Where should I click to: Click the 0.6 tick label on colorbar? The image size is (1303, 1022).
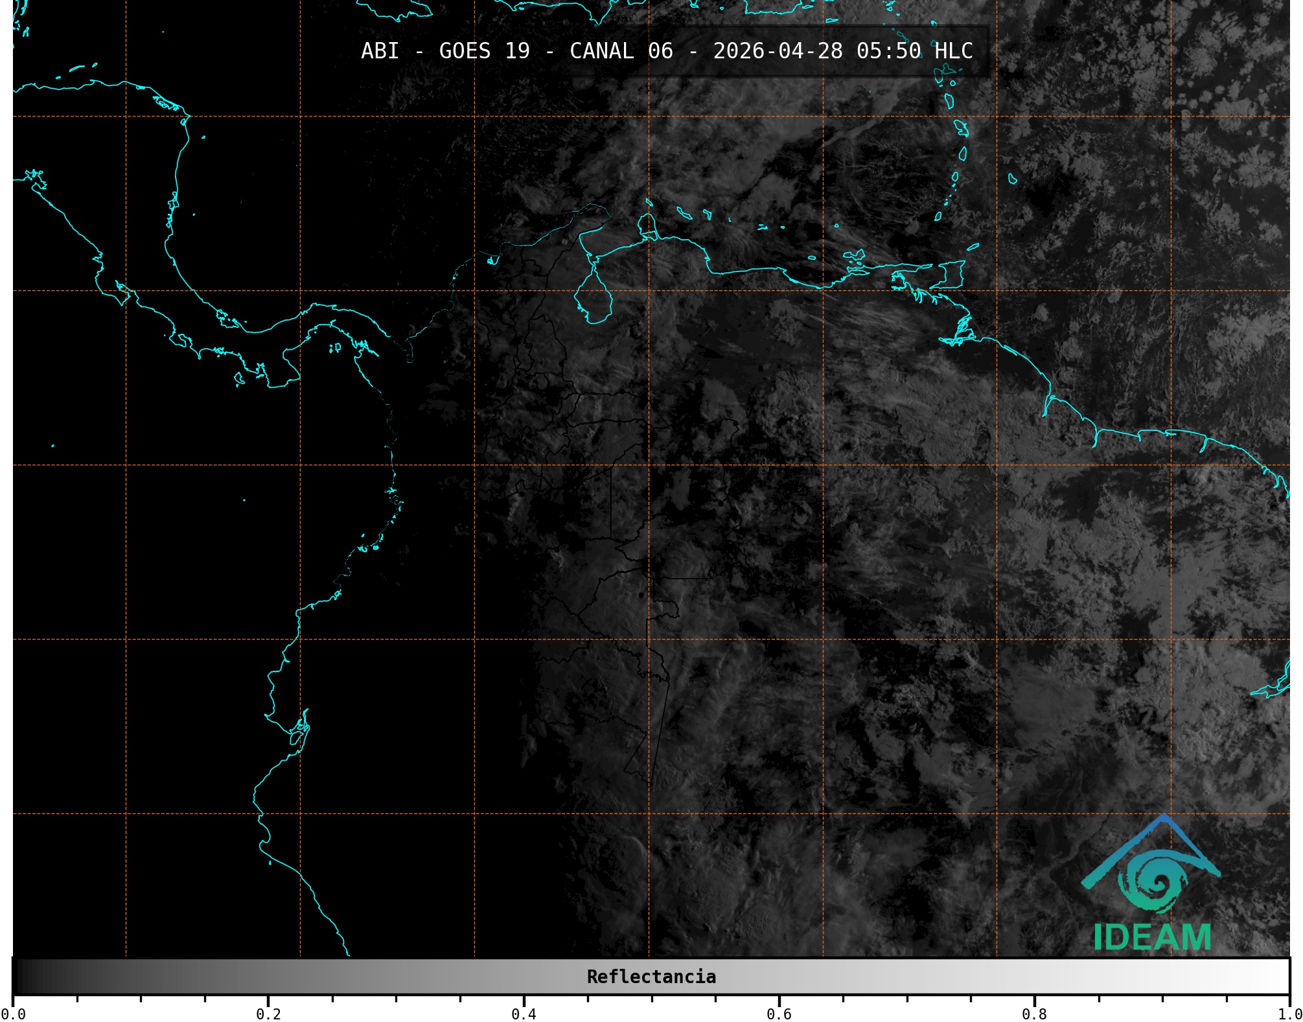[x=779, y=1014]
